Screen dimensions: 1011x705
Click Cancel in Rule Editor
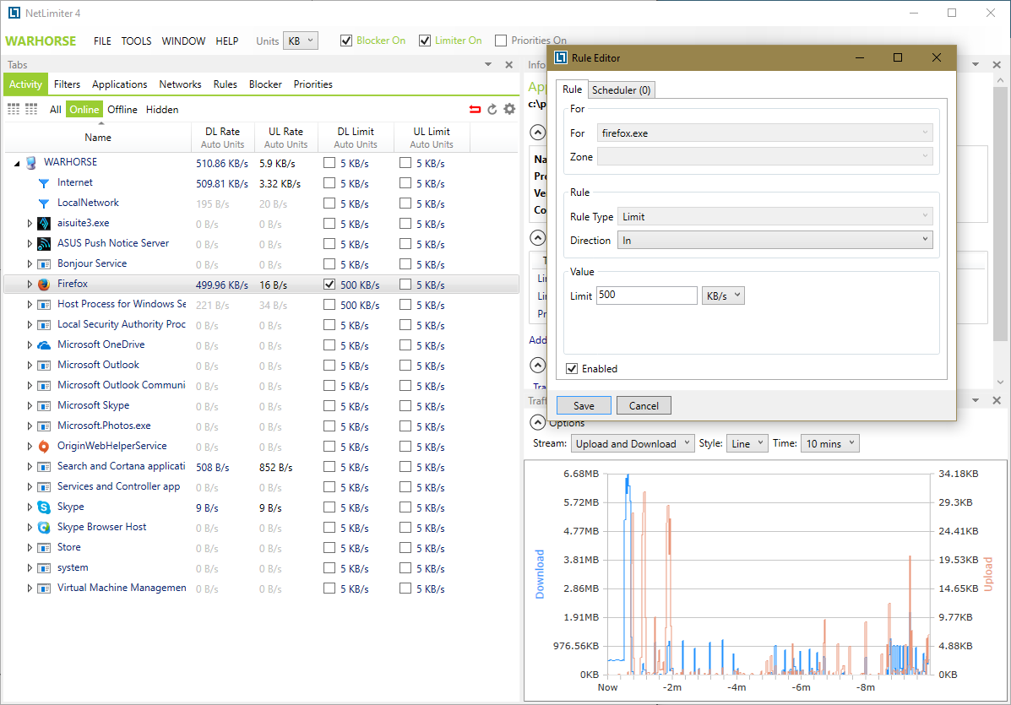[x=644, y=405]
